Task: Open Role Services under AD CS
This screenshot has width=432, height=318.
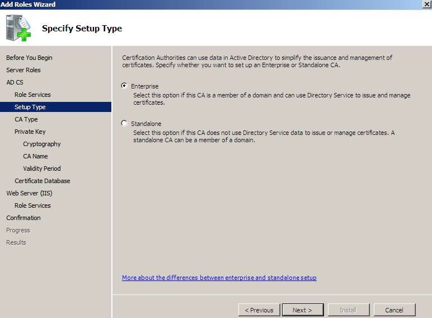Action: pyautogui.click(x=32, y=95)
